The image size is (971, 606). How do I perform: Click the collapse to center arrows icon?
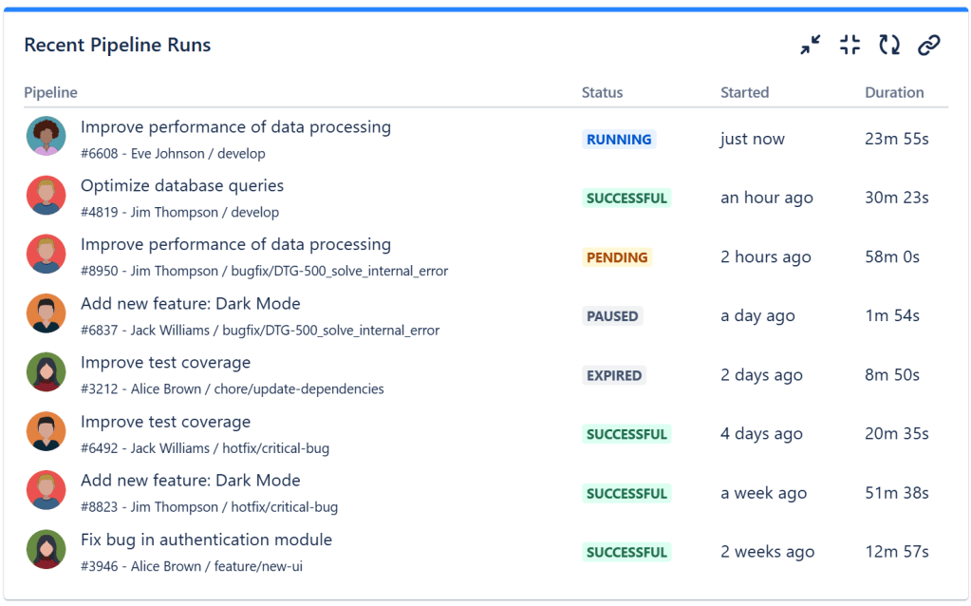click(x=850, y=45)
